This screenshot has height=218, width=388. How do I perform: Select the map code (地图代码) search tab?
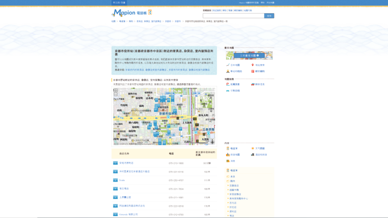[x=248, y=10]
